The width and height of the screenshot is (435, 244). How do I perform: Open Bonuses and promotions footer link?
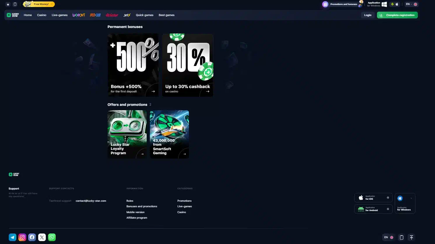pos(142,206)
